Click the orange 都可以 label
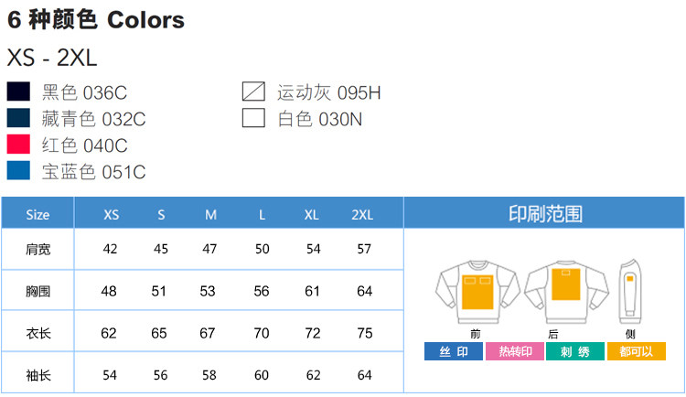Viewport: 686px width, 397px height. [637, 351]
